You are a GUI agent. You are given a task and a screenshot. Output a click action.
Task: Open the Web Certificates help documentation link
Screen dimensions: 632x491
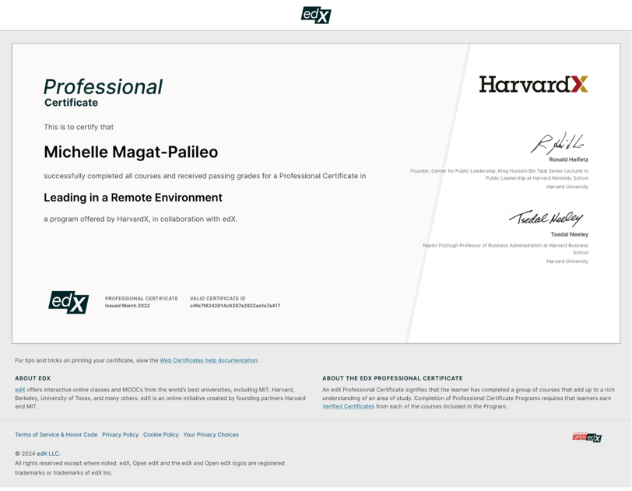point(209,360)
